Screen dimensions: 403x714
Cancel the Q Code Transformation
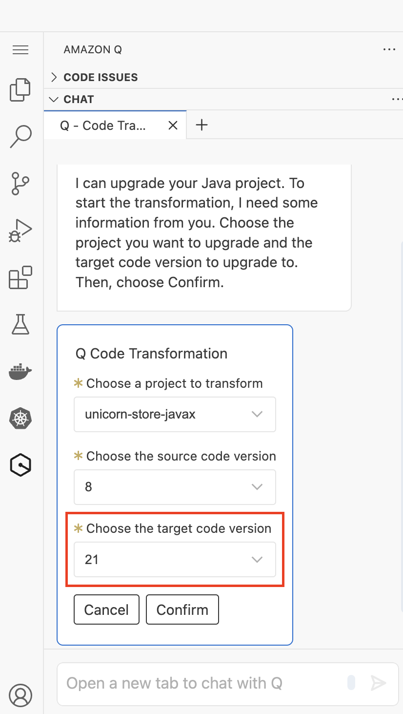tap(106, 609)
